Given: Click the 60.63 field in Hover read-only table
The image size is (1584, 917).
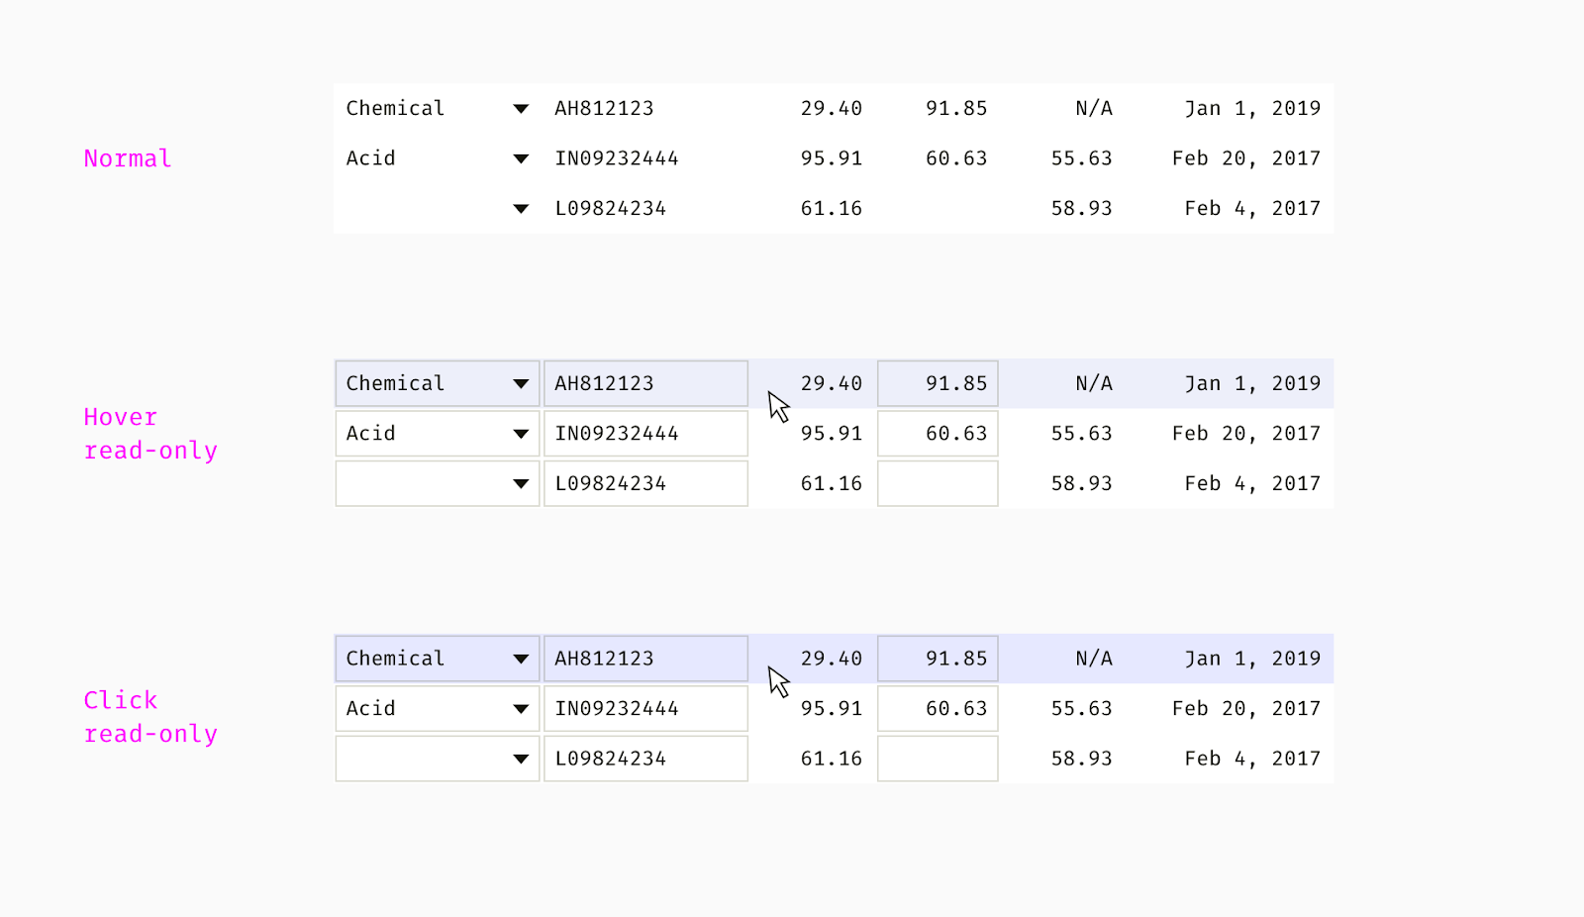Looking at the screenshot, I should (938, 434).
